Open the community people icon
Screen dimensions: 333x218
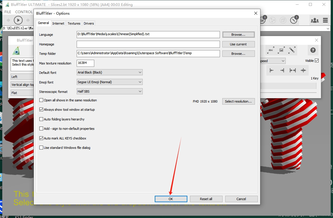click(x=314, y=20)
